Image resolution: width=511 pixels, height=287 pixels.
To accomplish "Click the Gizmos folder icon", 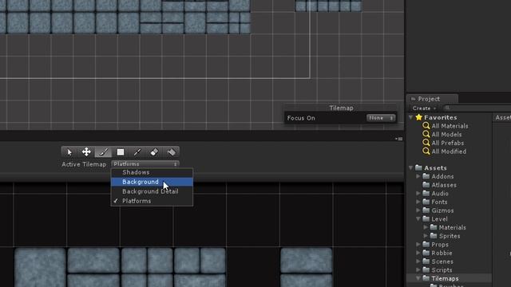I will click(x=426, y=210).
